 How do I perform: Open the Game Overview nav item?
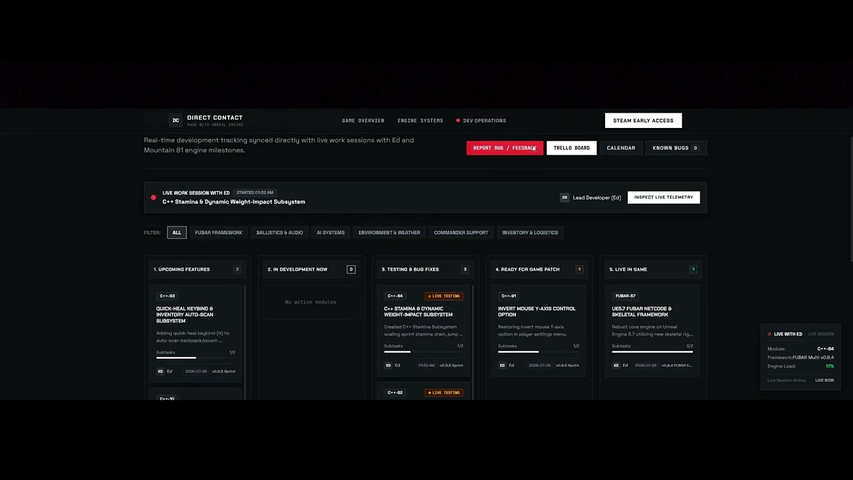(x=363, y=121)
